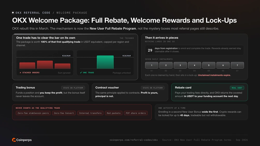The image size is (260, 146).
Task: Click 'Profit is yours, principal is not.' text
Action: point(127,94)
